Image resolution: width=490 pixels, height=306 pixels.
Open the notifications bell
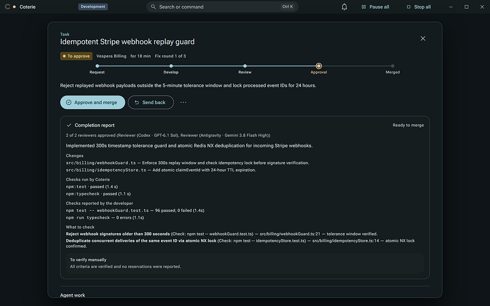(x=344, y=7)
